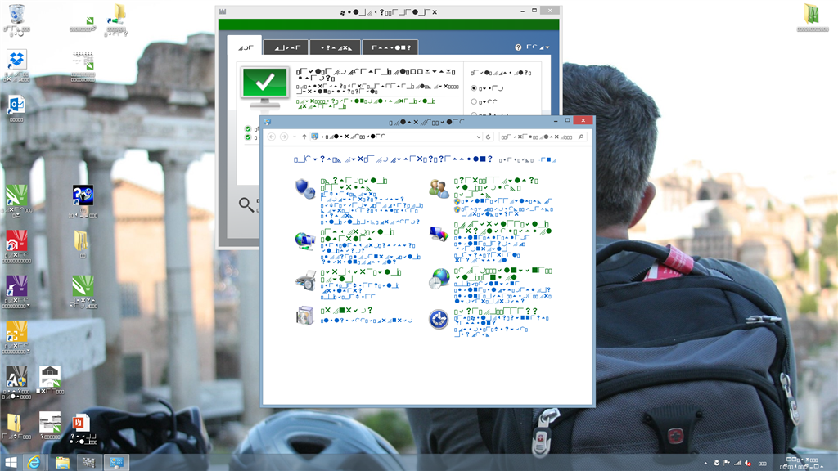Viewport: 838px width, 471px height.
Task: Click the first UAC-shield link under User Accounts
Action: pyautogui.click(x=503, y=201)
